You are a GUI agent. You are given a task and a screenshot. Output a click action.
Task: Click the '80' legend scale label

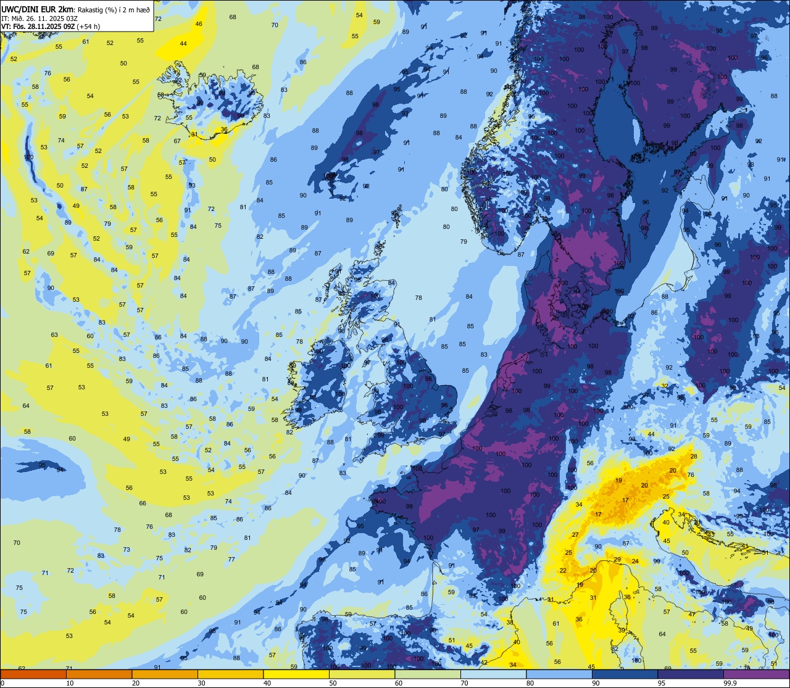click(530, 683)
